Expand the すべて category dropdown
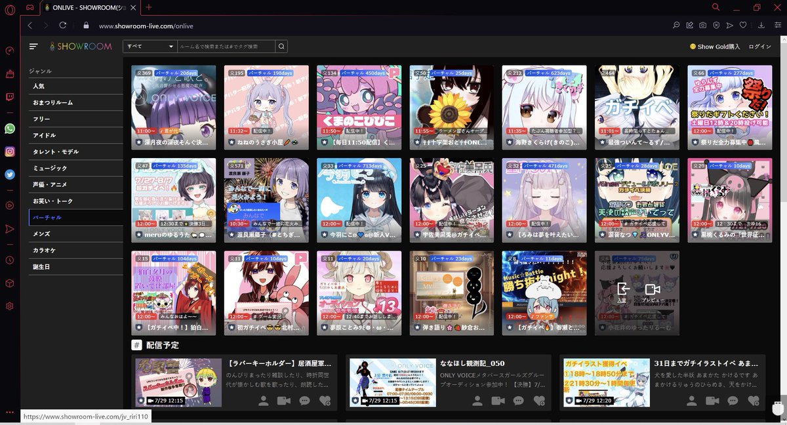787x425 pixels. pyautogui.click(x=150, y=47)
